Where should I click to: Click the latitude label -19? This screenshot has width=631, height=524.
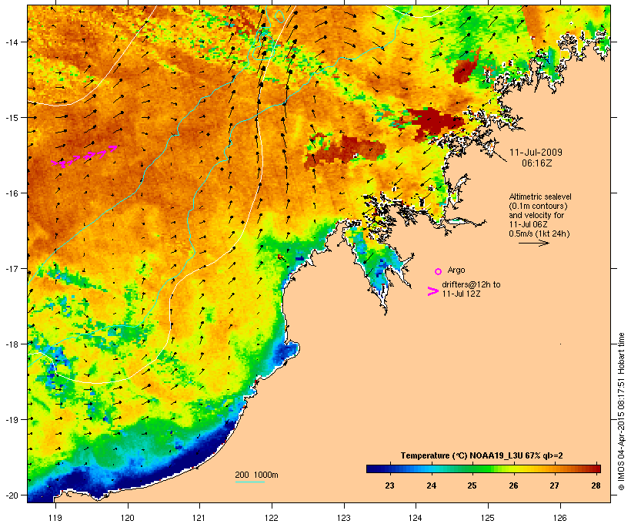point(11,420)
